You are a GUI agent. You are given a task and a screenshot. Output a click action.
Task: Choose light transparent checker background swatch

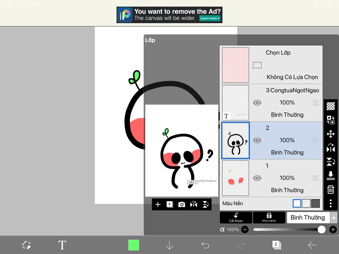click(x=306, y=203)
